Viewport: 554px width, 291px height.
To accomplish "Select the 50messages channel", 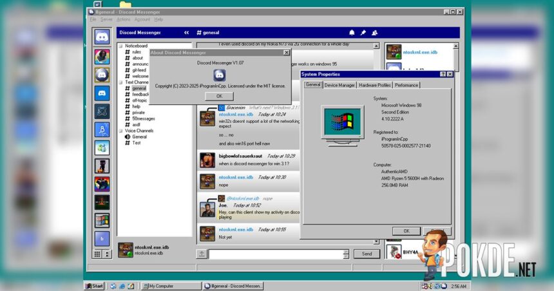I will coord(144,118).
